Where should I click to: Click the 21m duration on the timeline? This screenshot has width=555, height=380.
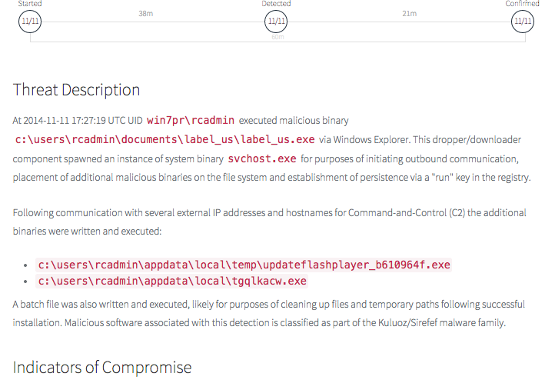(409, 14)
